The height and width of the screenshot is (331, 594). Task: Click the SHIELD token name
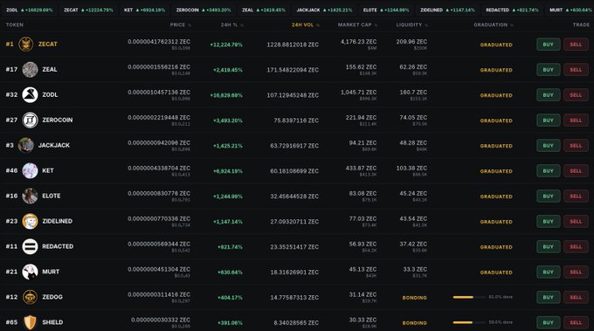[52, 322]
